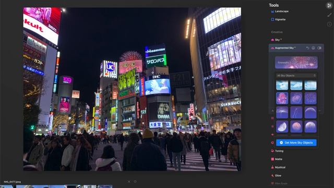Select the gibbous white moon thumbnail

(282, 126)
